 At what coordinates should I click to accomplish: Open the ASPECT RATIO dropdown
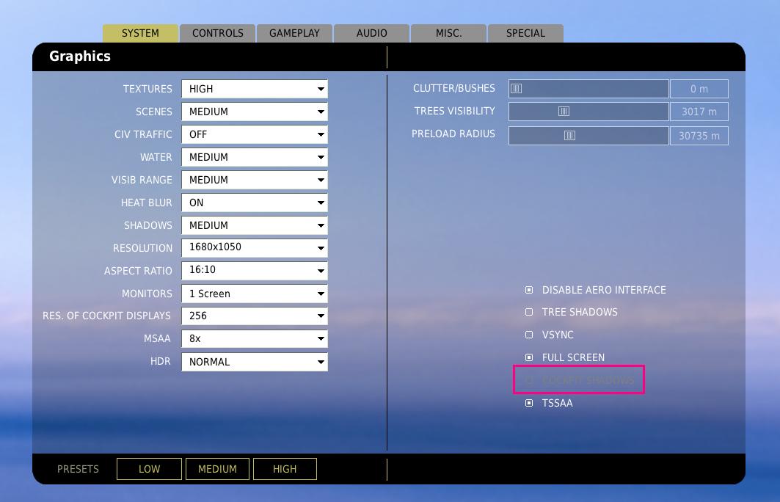[255, 271]
